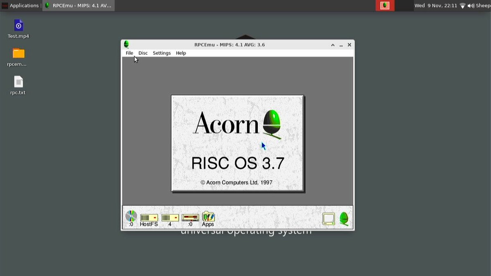Click the Acorn Task Manager icon
The image size is (491, 276).
coord(344,219)
